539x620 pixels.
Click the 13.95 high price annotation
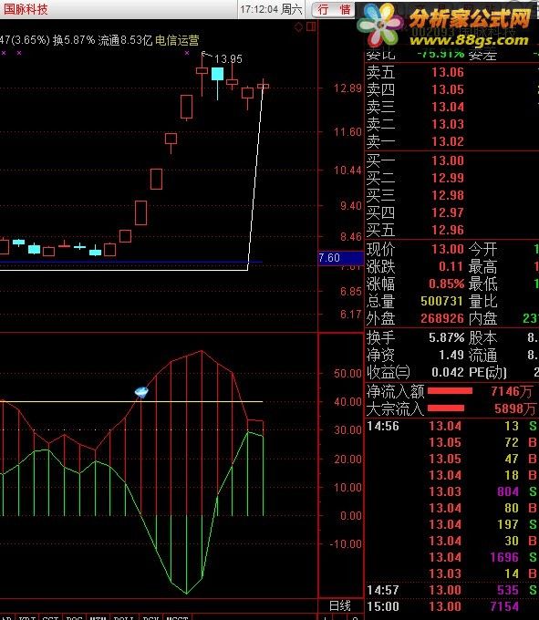click(228, 59)
